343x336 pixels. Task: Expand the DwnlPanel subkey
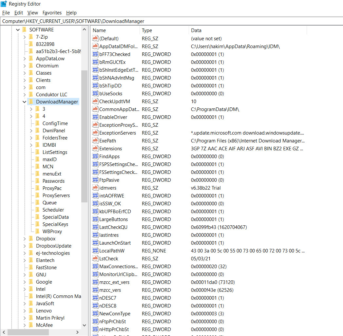[x=31, y=131]
